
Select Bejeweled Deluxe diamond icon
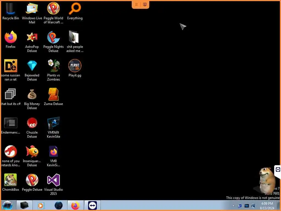[x=32, y=70]
